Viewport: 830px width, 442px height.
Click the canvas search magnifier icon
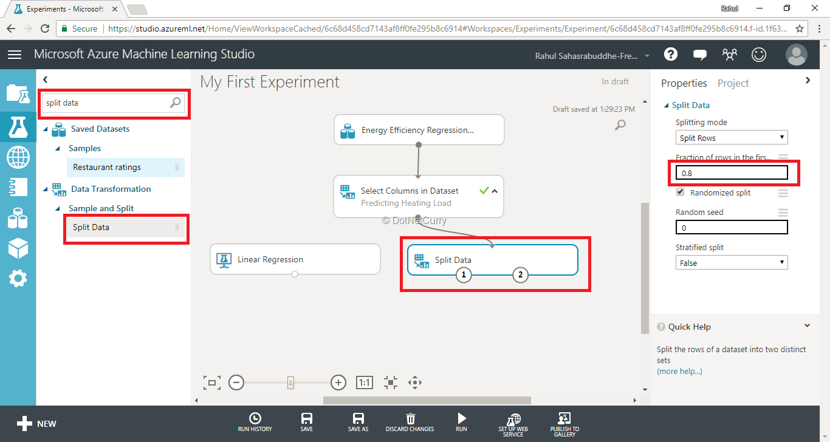tap(620, 125)
